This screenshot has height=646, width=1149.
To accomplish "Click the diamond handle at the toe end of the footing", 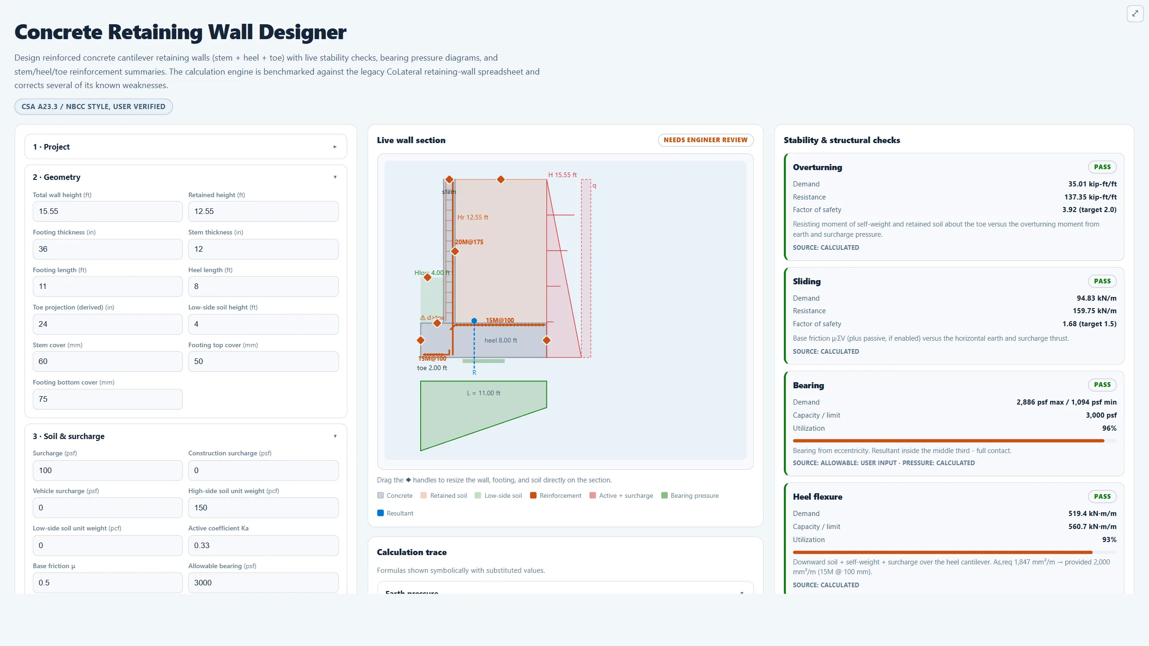I will pos(421,340).
